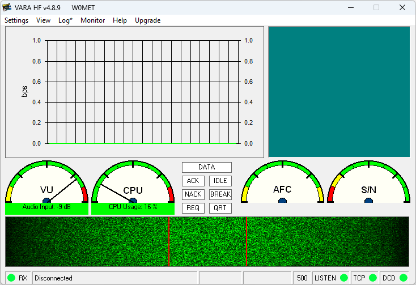Click the S/N meter gauge
The image size is (416, 285).
(368, 185)
